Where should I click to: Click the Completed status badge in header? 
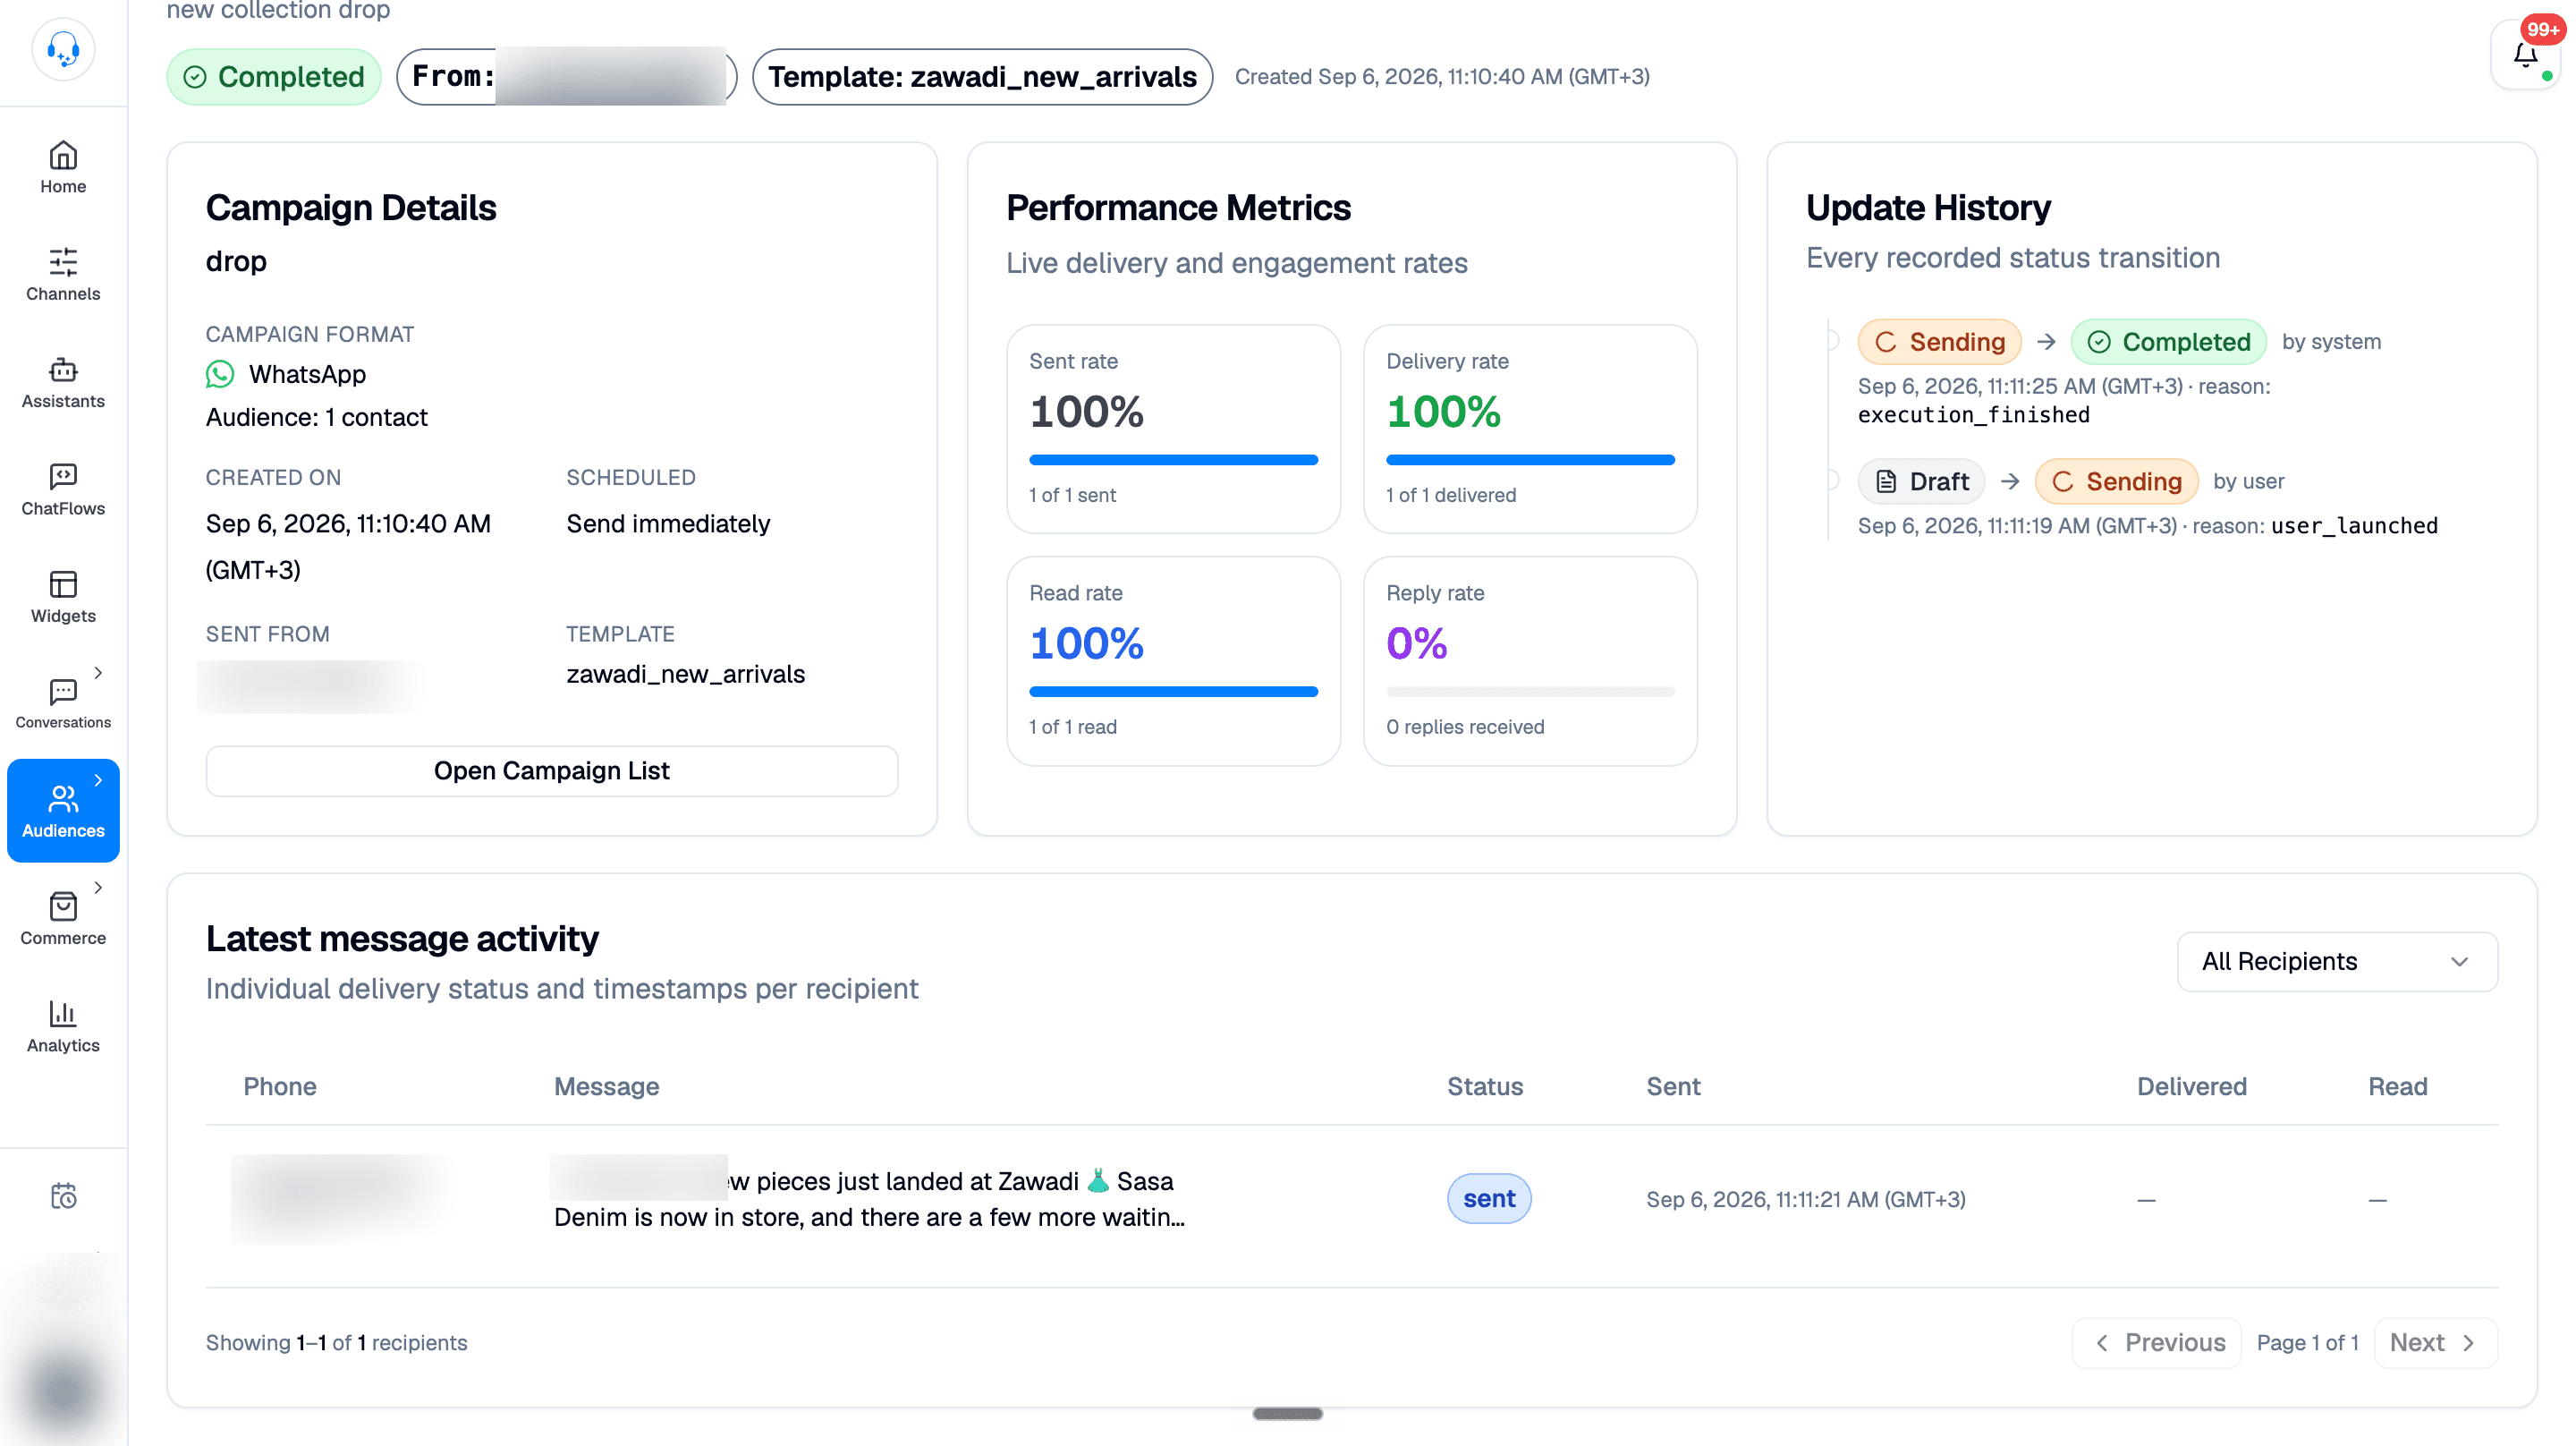[274, 77]
